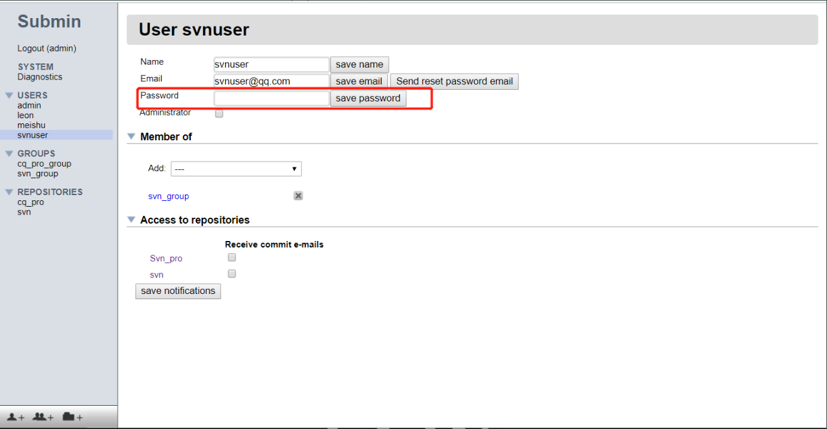Select cq_pro_group under GROUPS
Viewport: 827px width, 429px height.
44,163
